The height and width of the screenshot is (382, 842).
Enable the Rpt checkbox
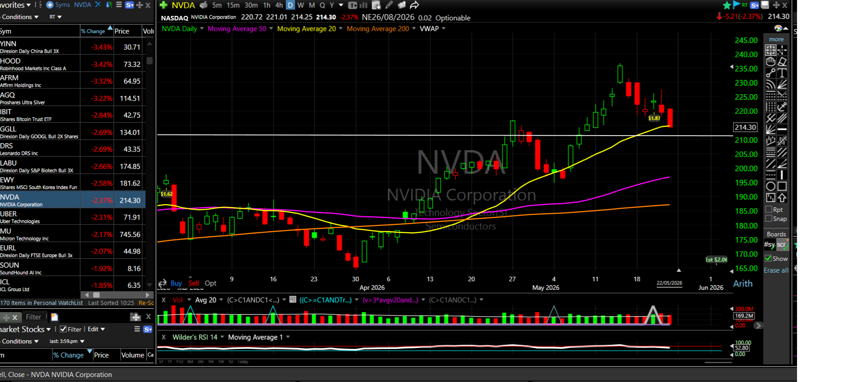tap(769, 210)
